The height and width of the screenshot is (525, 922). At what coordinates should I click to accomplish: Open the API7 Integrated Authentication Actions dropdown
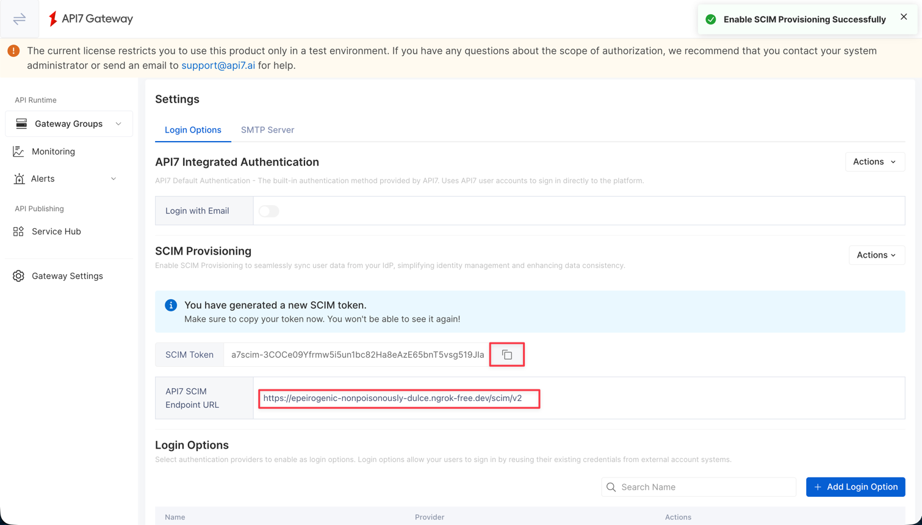[x=874, y=162]
